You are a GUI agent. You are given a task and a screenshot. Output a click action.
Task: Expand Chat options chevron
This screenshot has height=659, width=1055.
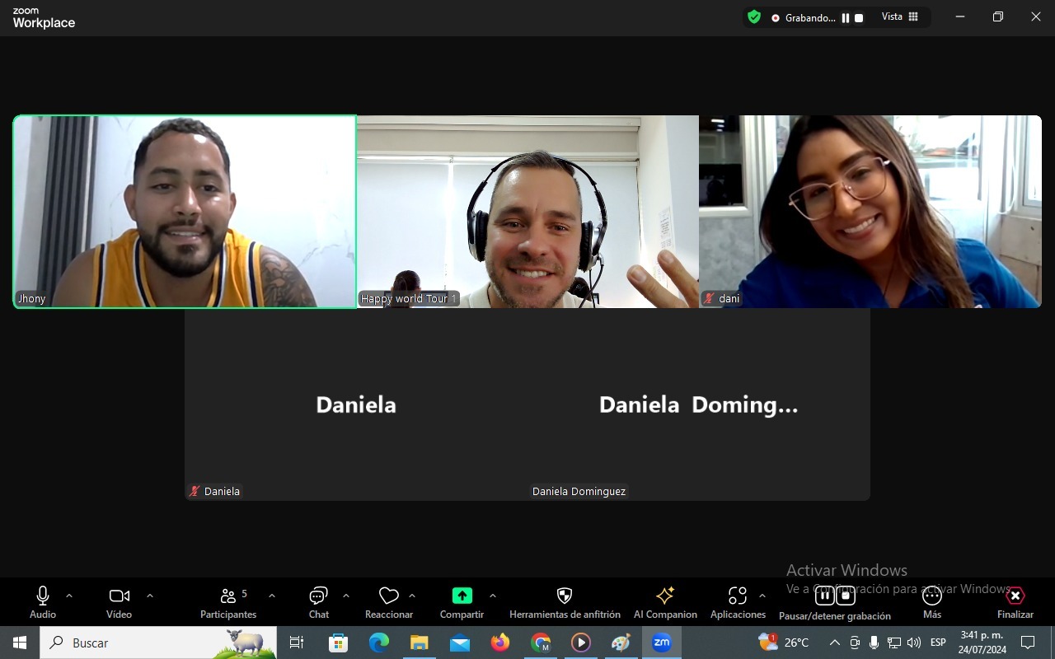pos(346,596)
